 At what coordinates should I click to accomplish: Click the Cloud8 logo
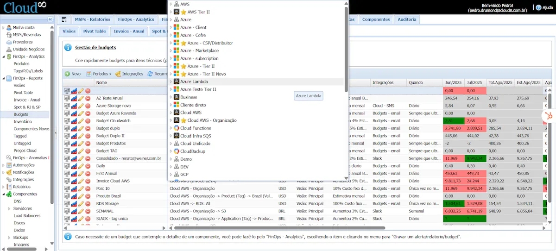[25, 7]
